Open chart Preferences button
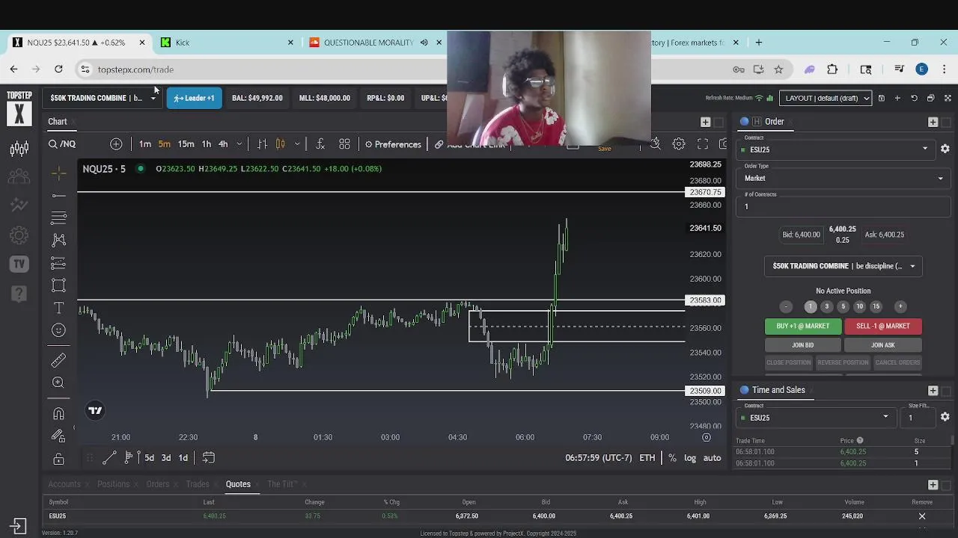 393,144
